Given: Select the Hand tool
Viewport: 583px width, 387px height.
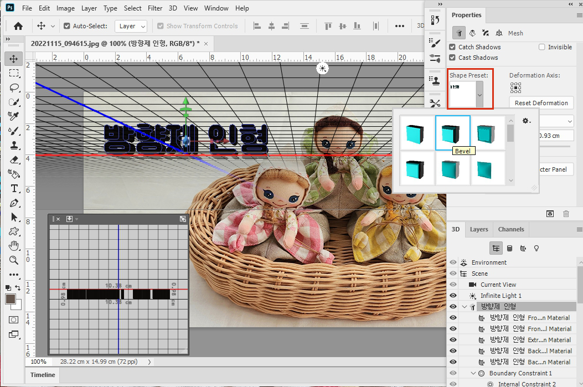Looking at the screenshot, I should (14, 246).
